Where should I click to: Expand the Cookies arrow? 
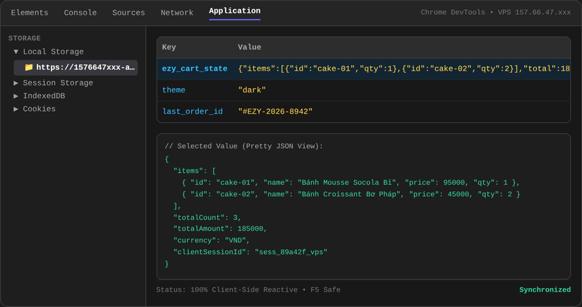click(x=16, y=109)
